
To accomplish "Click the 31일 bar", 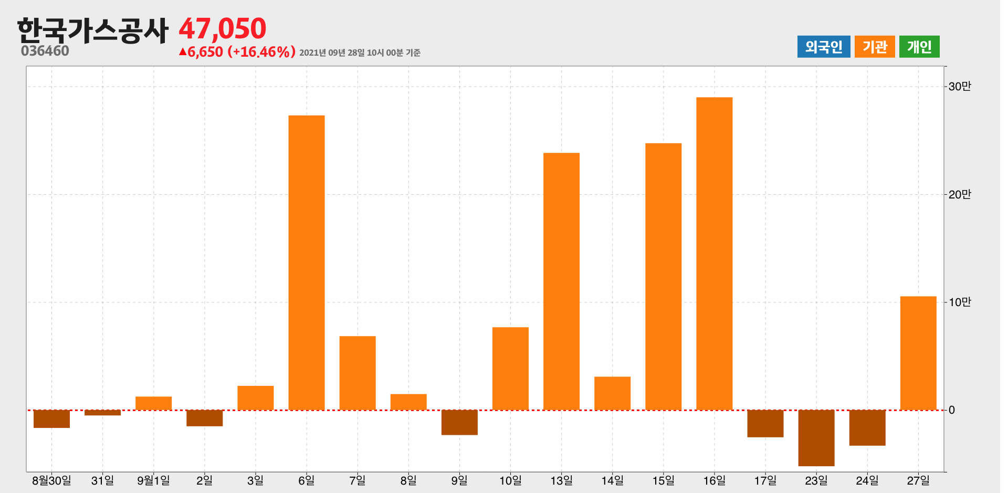I will pos(102,413).
